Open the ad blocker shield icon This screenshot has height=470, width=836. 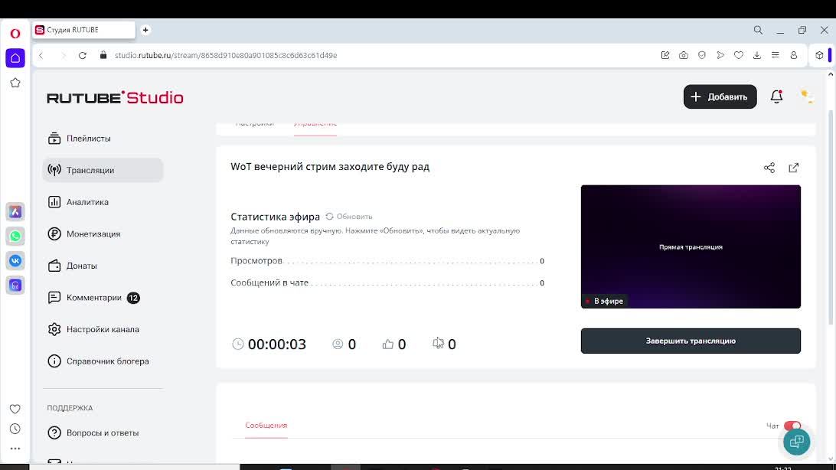(x=701, y=55)
